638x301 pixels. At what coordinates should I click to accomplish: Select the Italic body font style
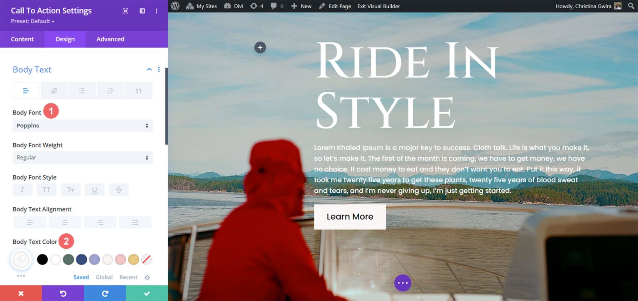coord(22,190)
